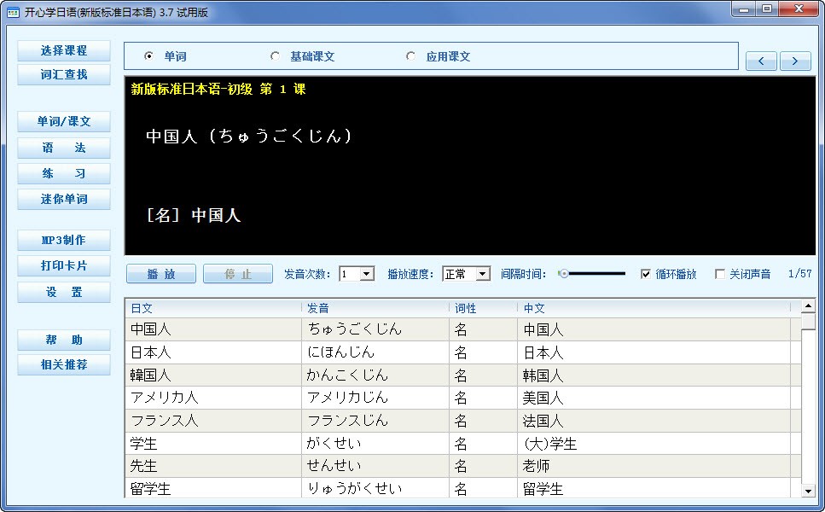
Task: Click the 词性 column header
Action: [x=483, y=308]
